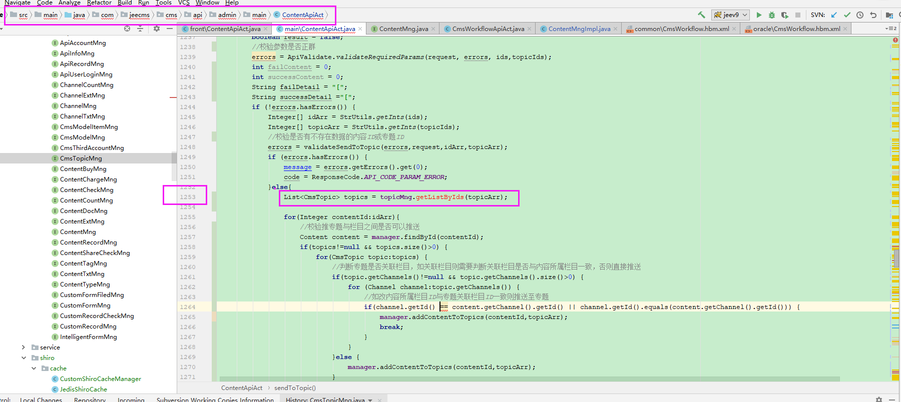Select ContentMng in project tree
The image size is (901, 402).
click(x=78, y=232)
